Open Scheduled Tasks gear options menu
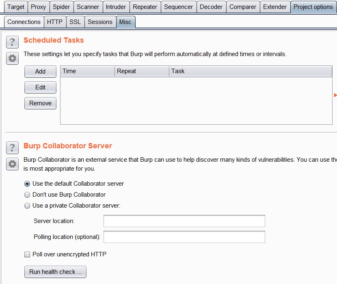 [x=12, y=58]
